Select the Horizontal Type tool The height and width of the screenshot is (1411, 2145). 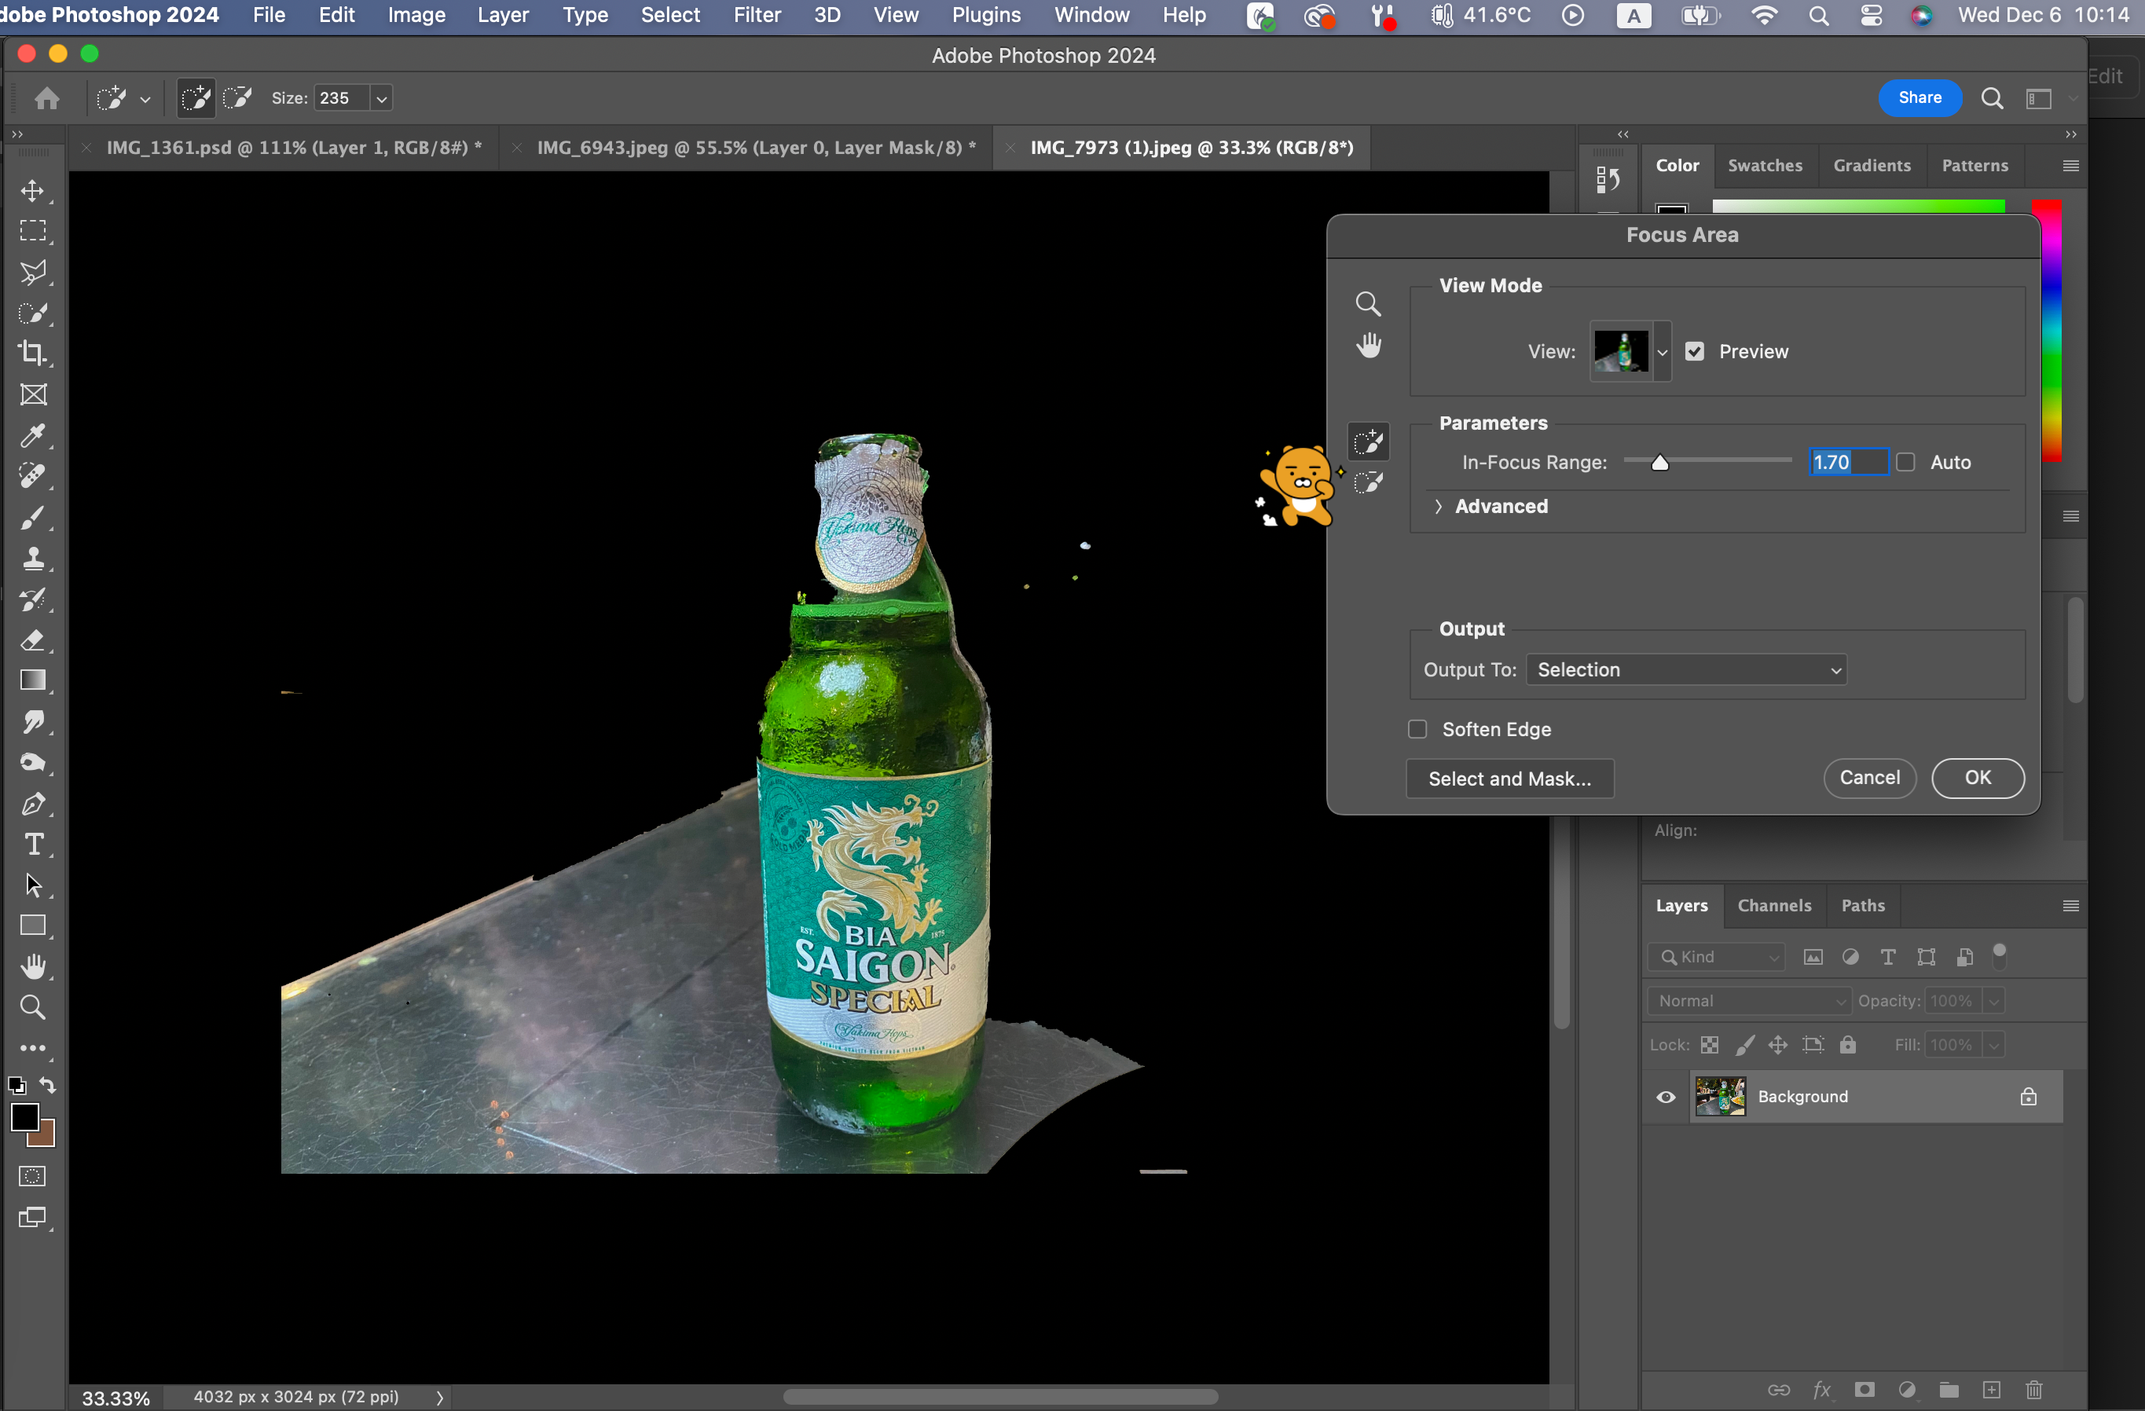(x=33, y=845)
